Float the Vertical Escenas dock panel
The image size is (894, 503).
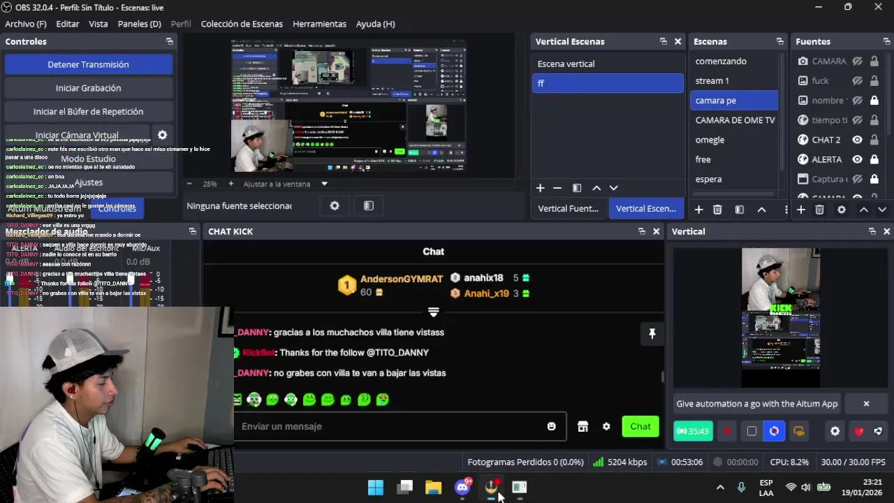(664, 42)
